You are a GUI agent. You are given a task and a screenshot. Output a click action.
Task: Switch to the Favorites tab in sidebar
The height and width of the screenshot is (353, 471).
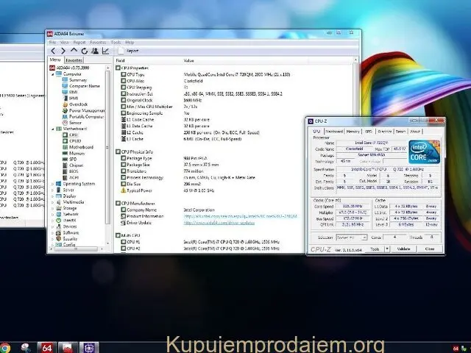point(74,60)
